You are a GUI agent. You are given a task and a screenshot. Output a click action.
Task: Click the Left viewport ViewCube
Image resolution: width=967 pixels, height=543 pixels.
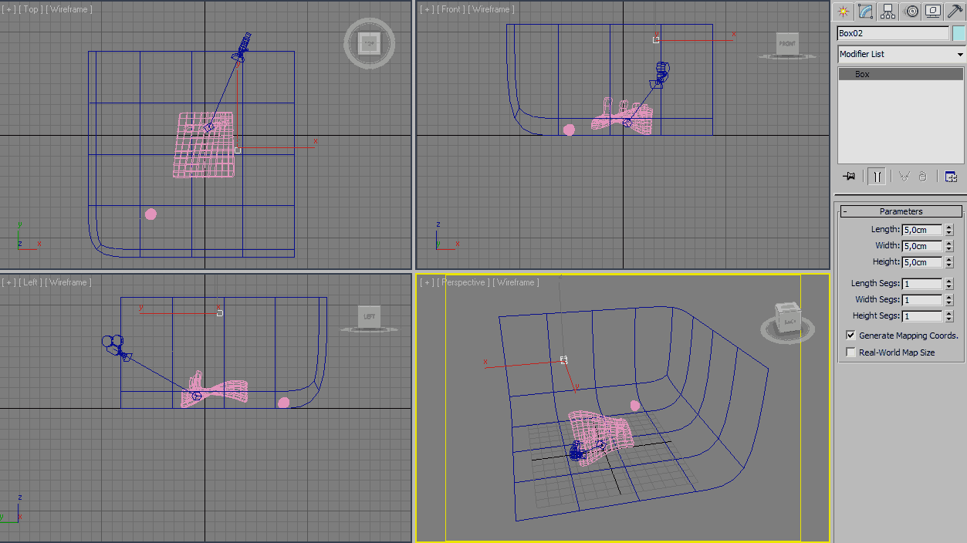[x=369, y=318]
